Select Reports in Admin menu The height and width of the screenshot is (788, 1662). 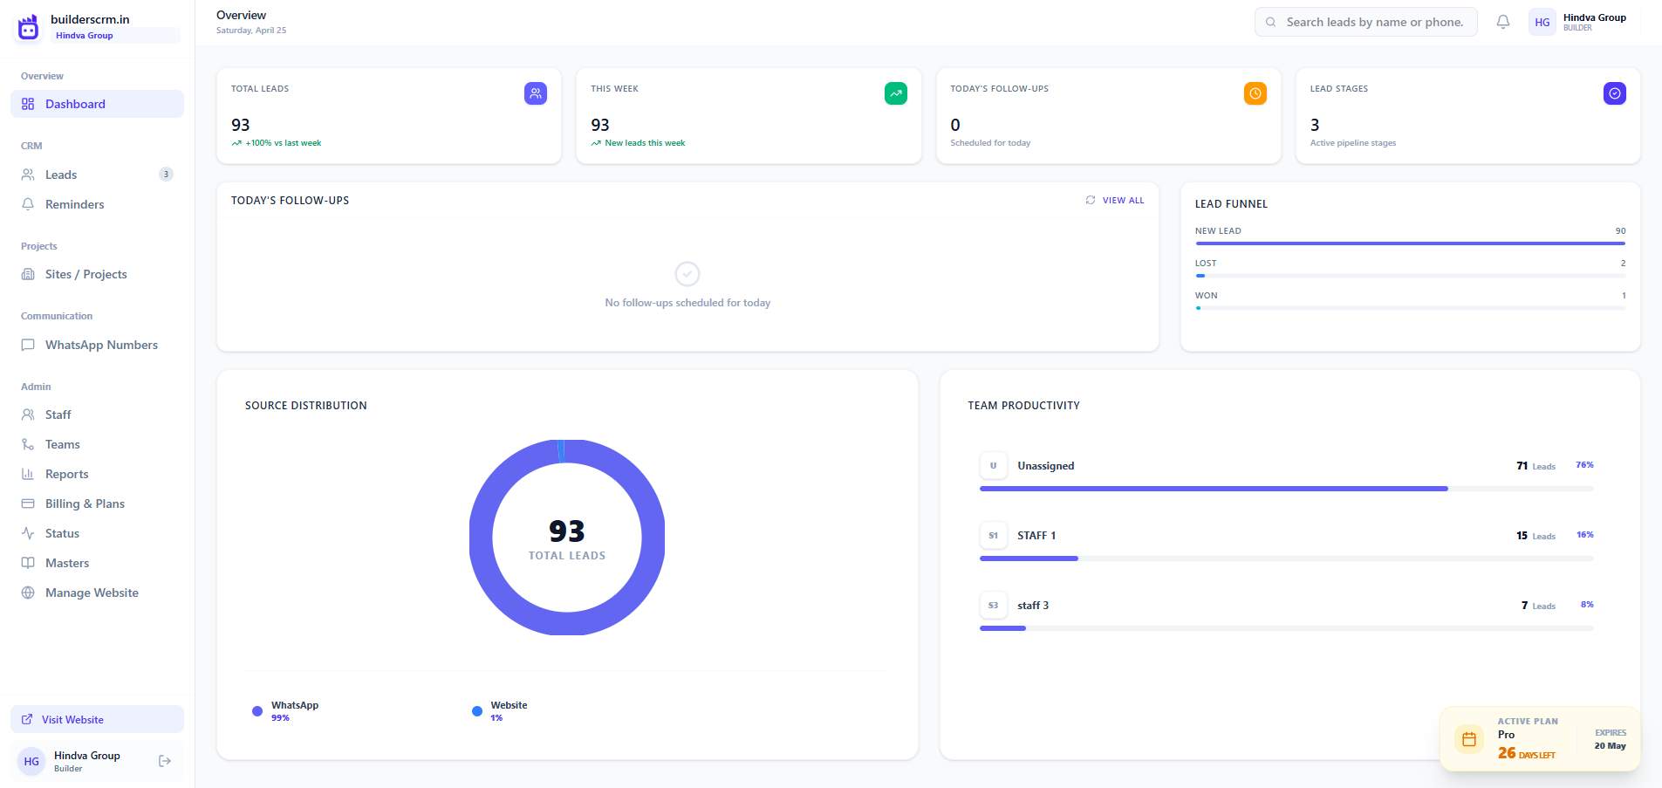tap(66, 474)
